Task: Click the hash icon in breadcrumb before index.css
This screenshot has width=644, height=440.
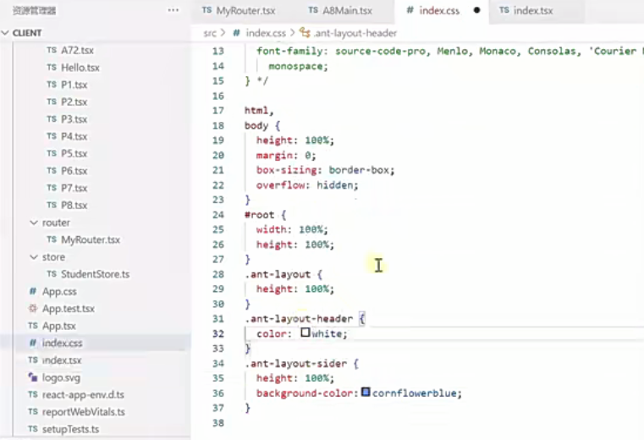Action: 236,33
